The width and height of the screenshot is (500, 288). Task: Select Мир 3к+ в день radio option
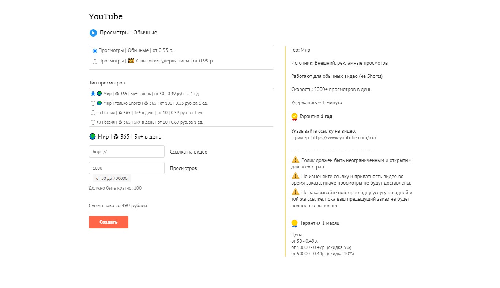click(93, 94)
